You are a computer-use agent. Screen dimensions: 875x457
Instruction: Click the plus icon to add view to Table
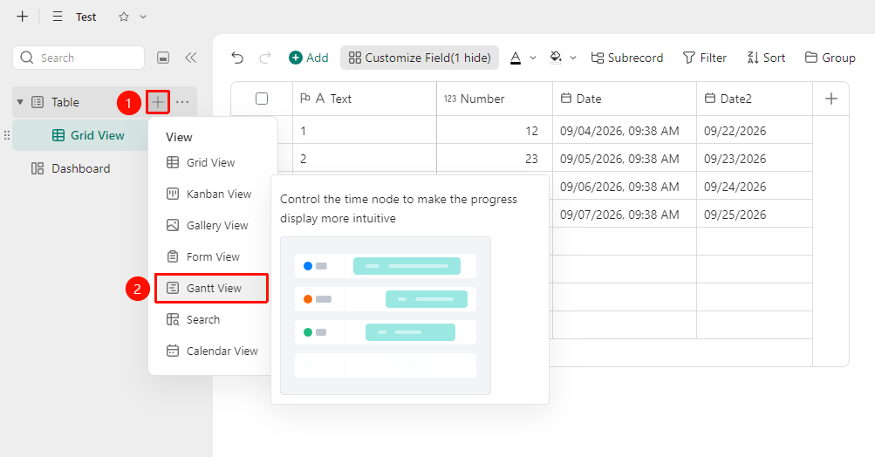(158, 102)
